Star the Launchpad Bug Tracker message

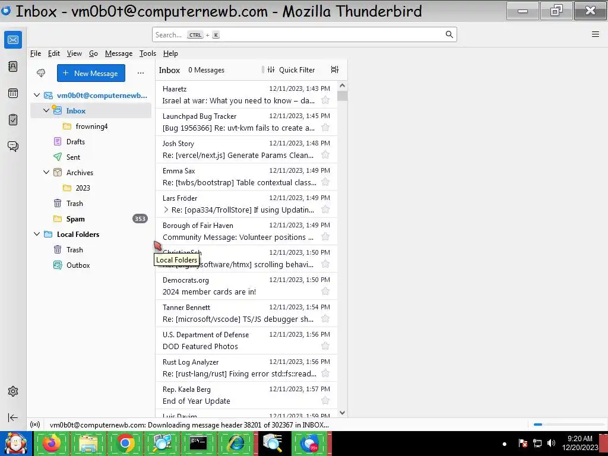click(325, 128)
